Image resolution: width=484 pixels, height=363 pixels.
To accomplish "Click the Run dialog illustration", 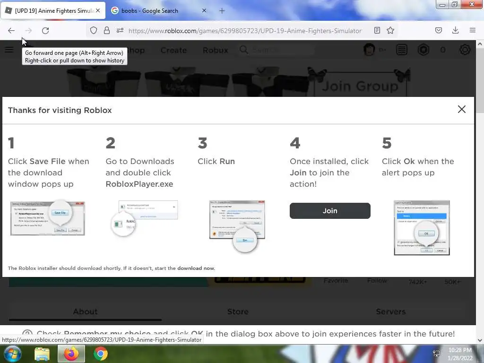I will tap(237, 226).
